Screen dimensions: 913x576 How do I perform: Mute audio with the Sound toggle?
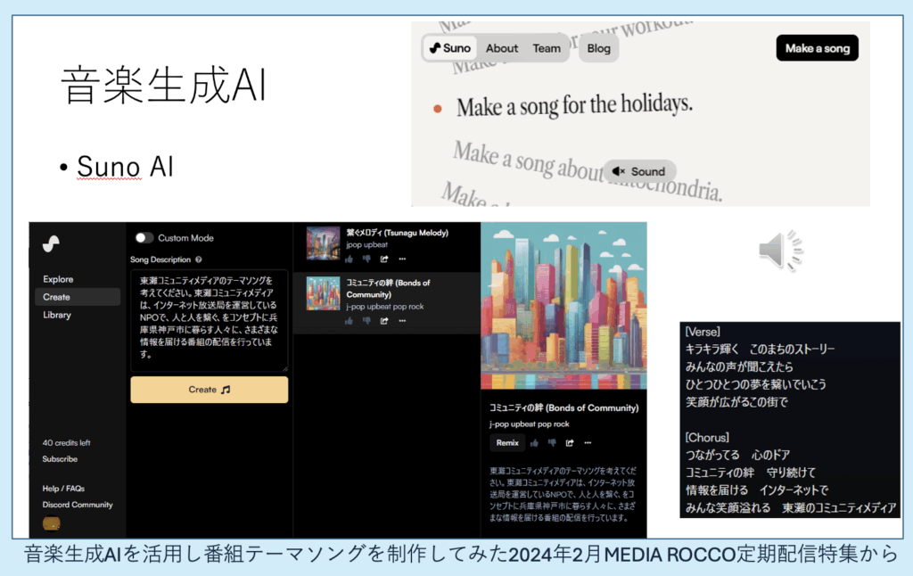[x=638, y=171]
